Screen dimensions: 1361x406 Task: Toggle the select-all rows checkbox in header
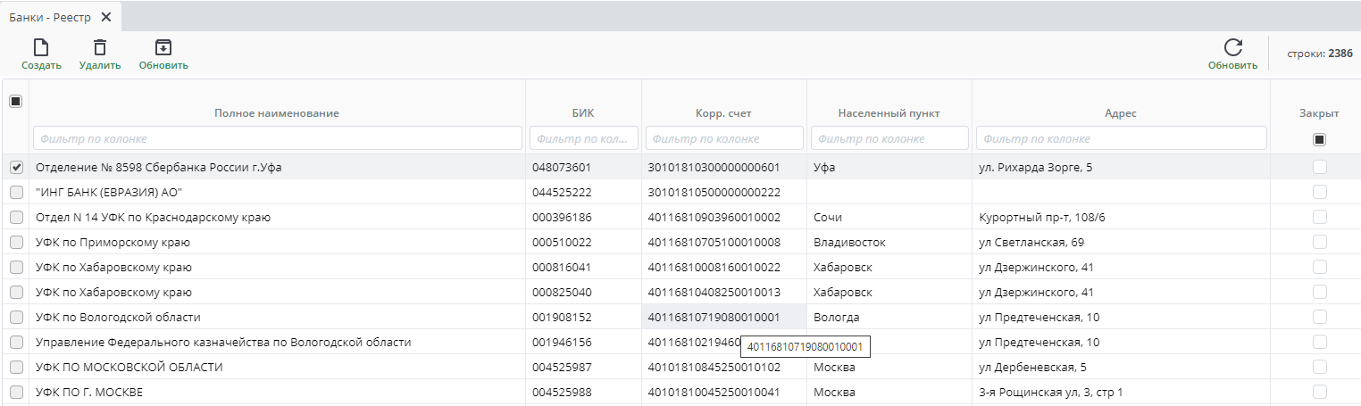[x=15, y=102]
